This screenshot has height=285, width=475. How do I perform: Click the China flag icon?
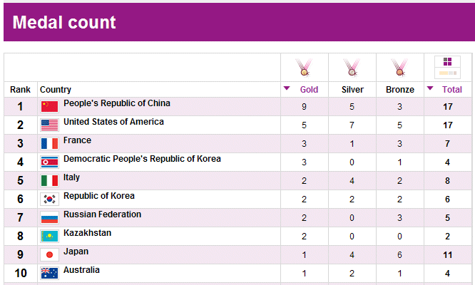click(x=49, y=107)
